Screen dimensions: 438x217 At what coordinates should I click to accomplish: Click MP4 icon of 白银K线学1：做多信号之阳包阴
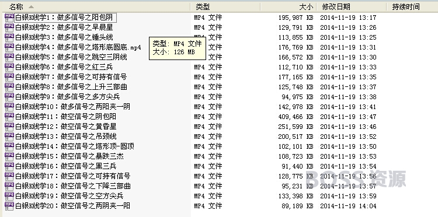[9, 17]
